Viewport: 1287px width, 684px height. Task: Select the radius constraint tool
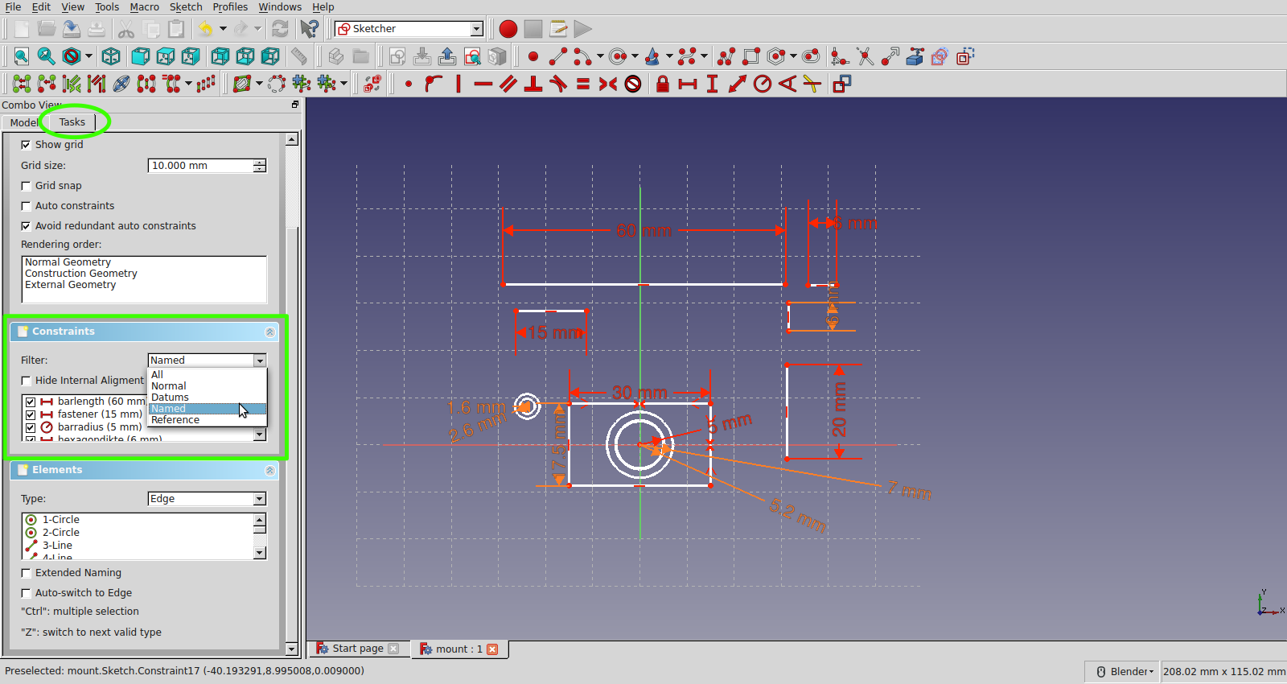[x=762, y=84]
